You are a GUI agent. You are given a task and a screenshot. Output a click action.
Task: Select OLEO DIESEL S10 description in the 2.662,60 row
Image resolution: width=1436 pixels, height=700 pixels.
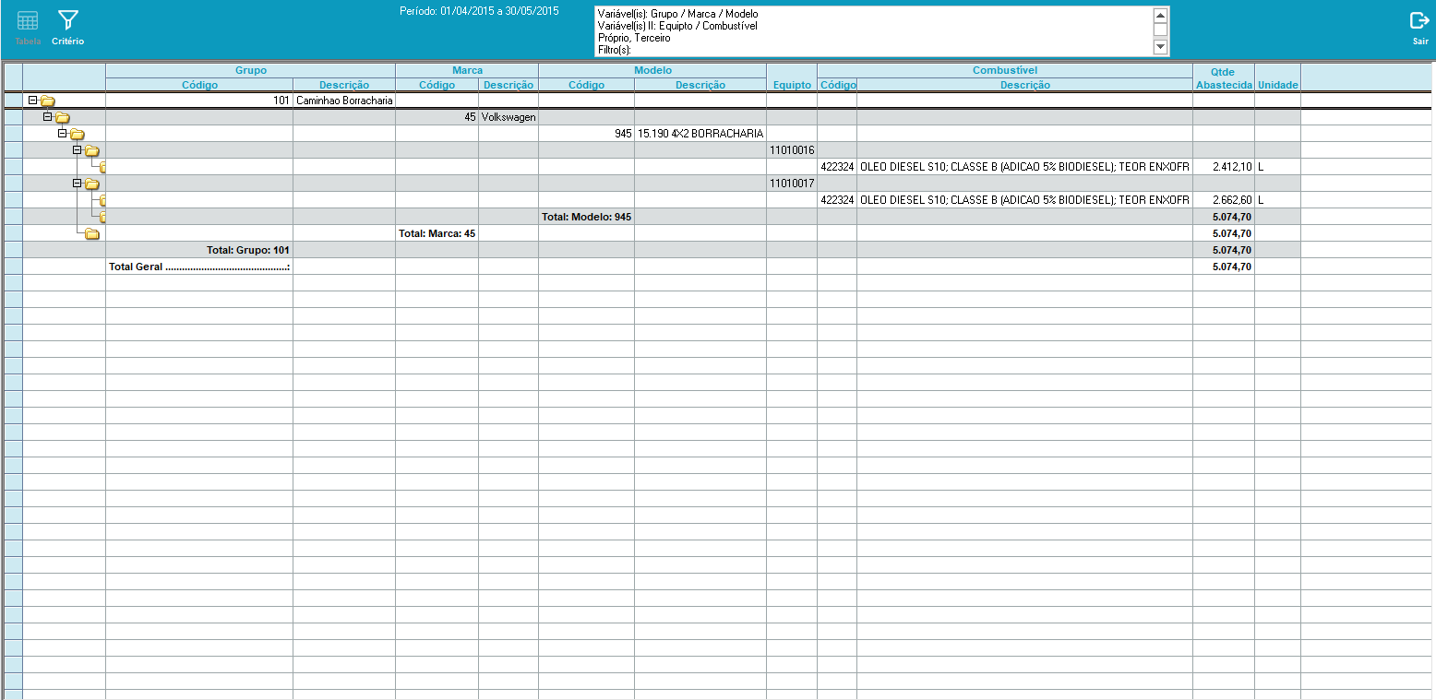coord(1025,201)
